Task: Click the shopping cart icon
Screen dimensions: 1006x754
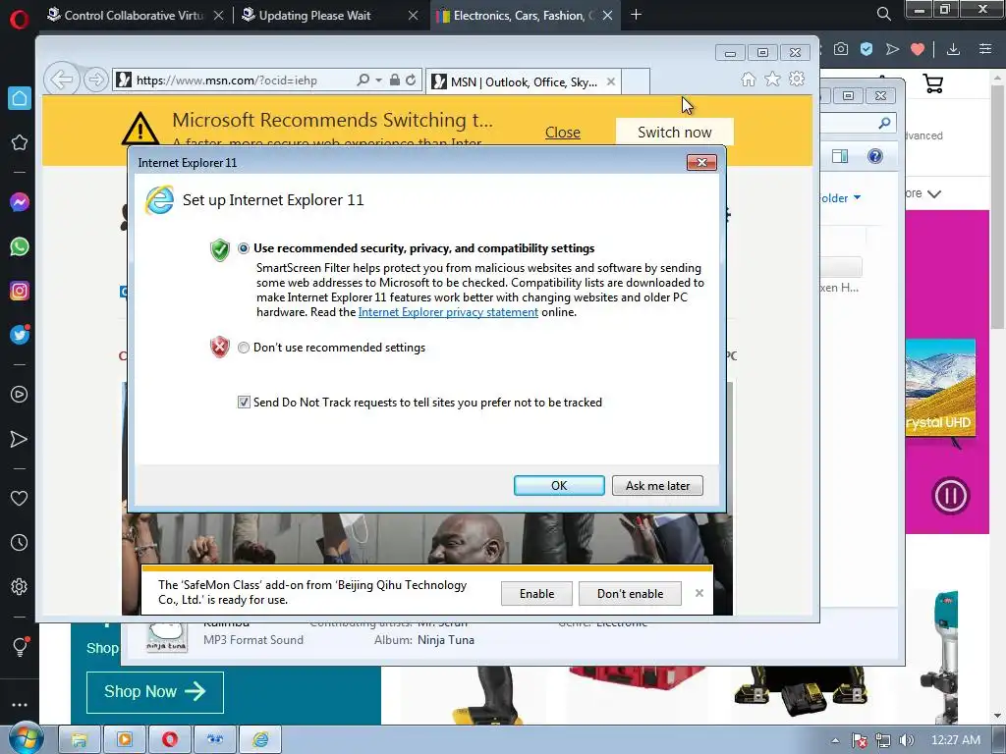Action: [x=933, y=83]
